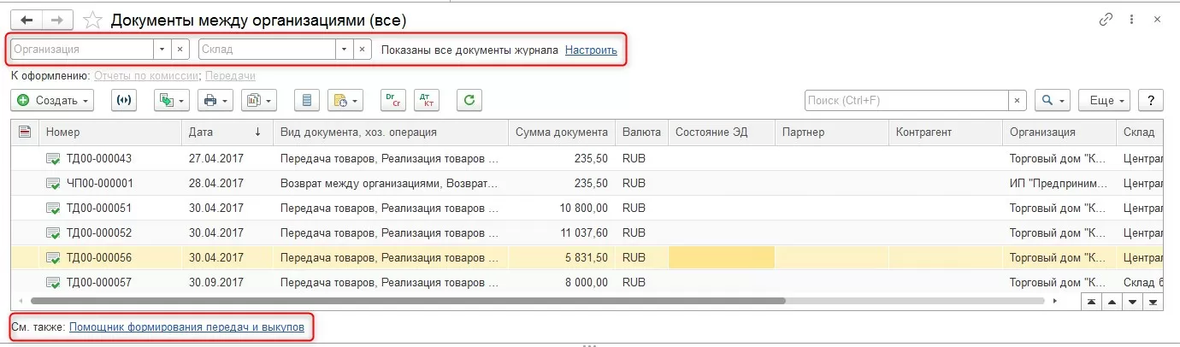This screenshot has width=1180, height=347.
Task: Copy the link with chain icon
Action: point(1106,19)
